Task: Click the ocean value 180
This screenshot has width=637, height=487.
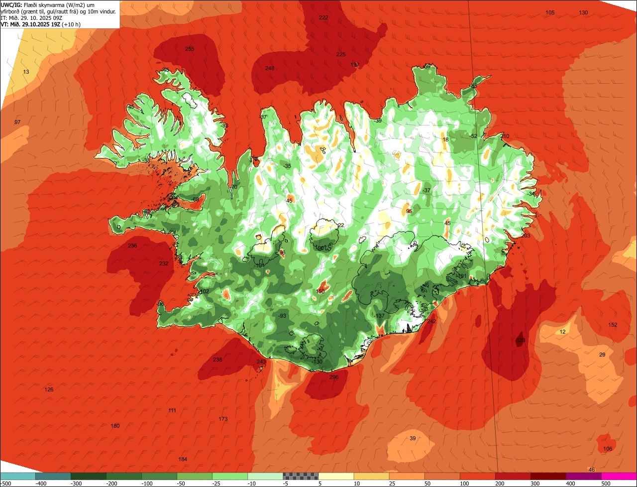Action: (x=115, y=426)
